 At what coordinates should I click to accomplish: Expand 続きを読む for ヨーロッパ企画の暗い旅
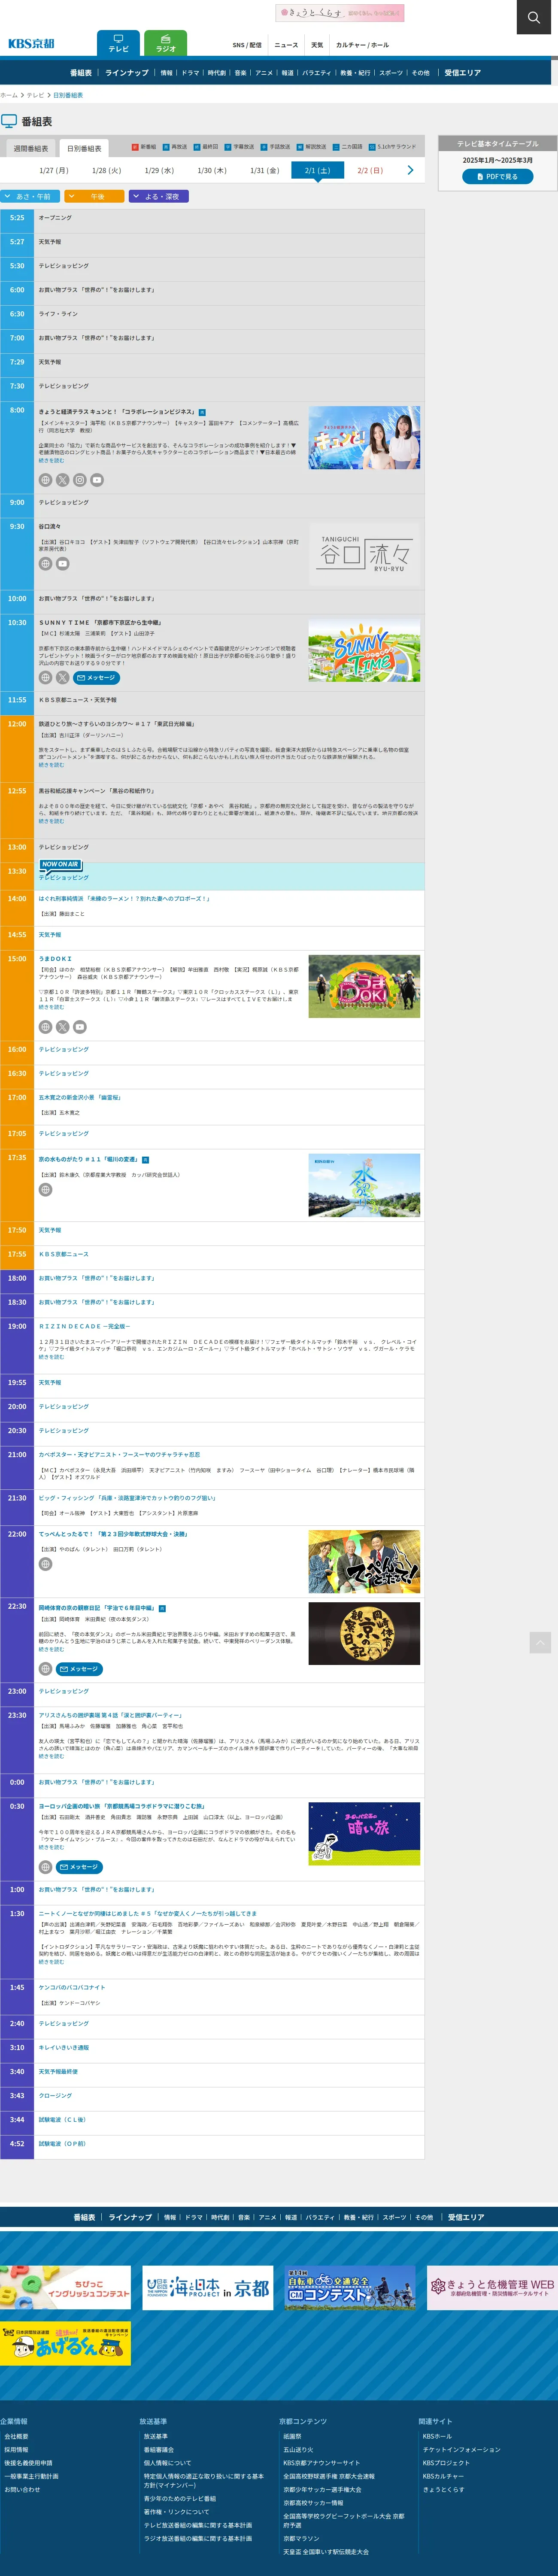coord(51,1848)
